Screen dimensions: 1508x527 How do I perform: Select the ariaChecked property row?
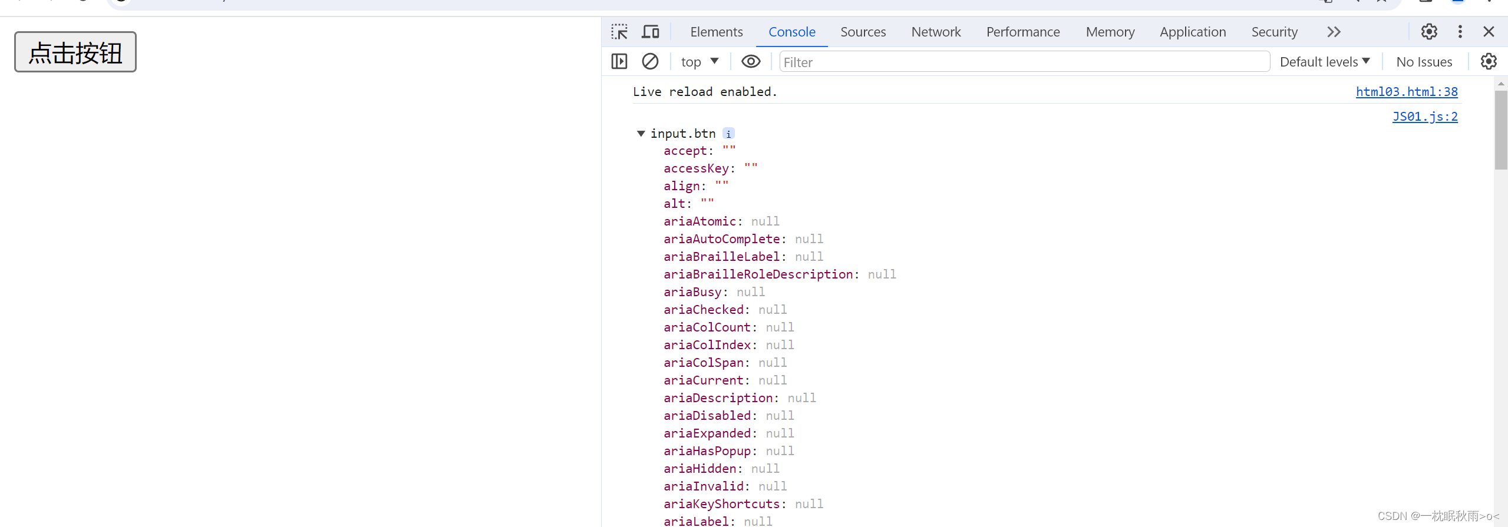(725, 310)
